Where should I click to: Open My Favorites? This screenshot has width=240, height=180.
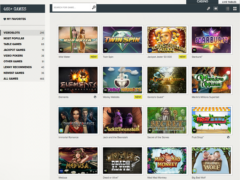[14, 19]
